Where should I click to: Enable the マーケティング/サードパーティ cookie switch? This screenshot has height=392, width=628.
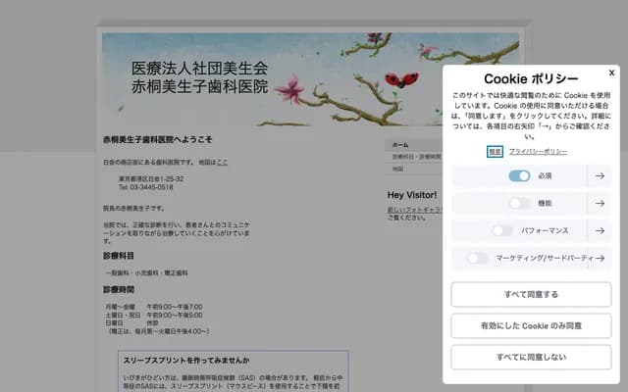coord(477,258)
